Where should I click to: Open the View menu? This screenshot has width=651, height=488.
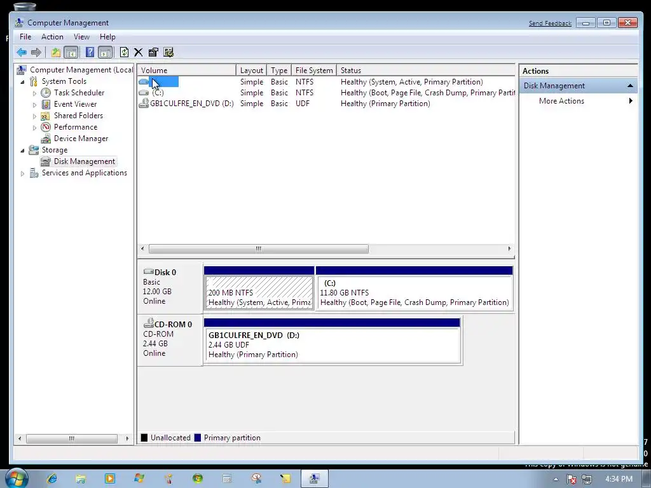[82, 37]
